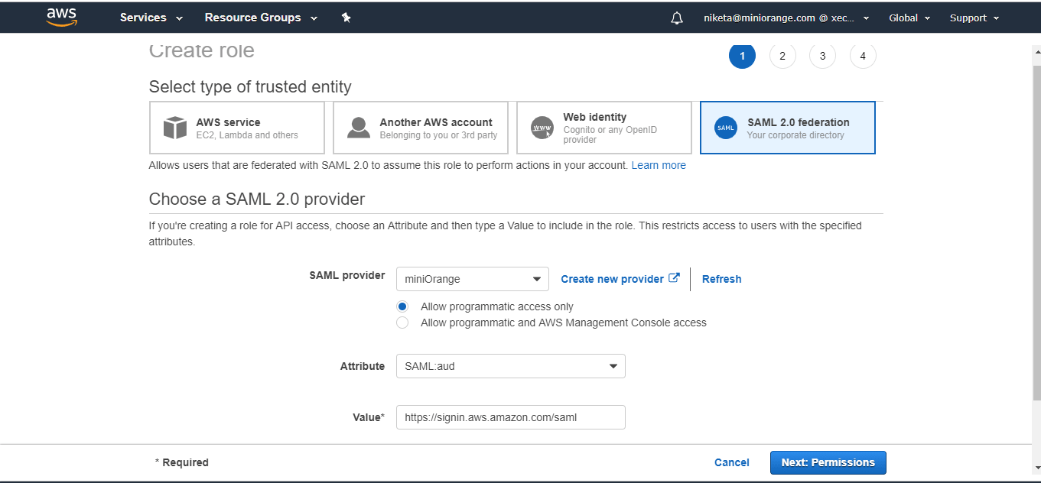
Task: Open the notifications bell
Action: coord(676,17)
